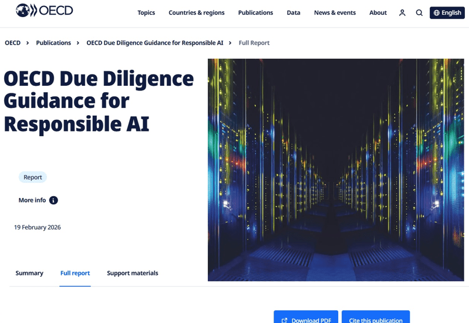This screenshot has height=323, width=469.
Task: Open the About menu
Action: 378,12
